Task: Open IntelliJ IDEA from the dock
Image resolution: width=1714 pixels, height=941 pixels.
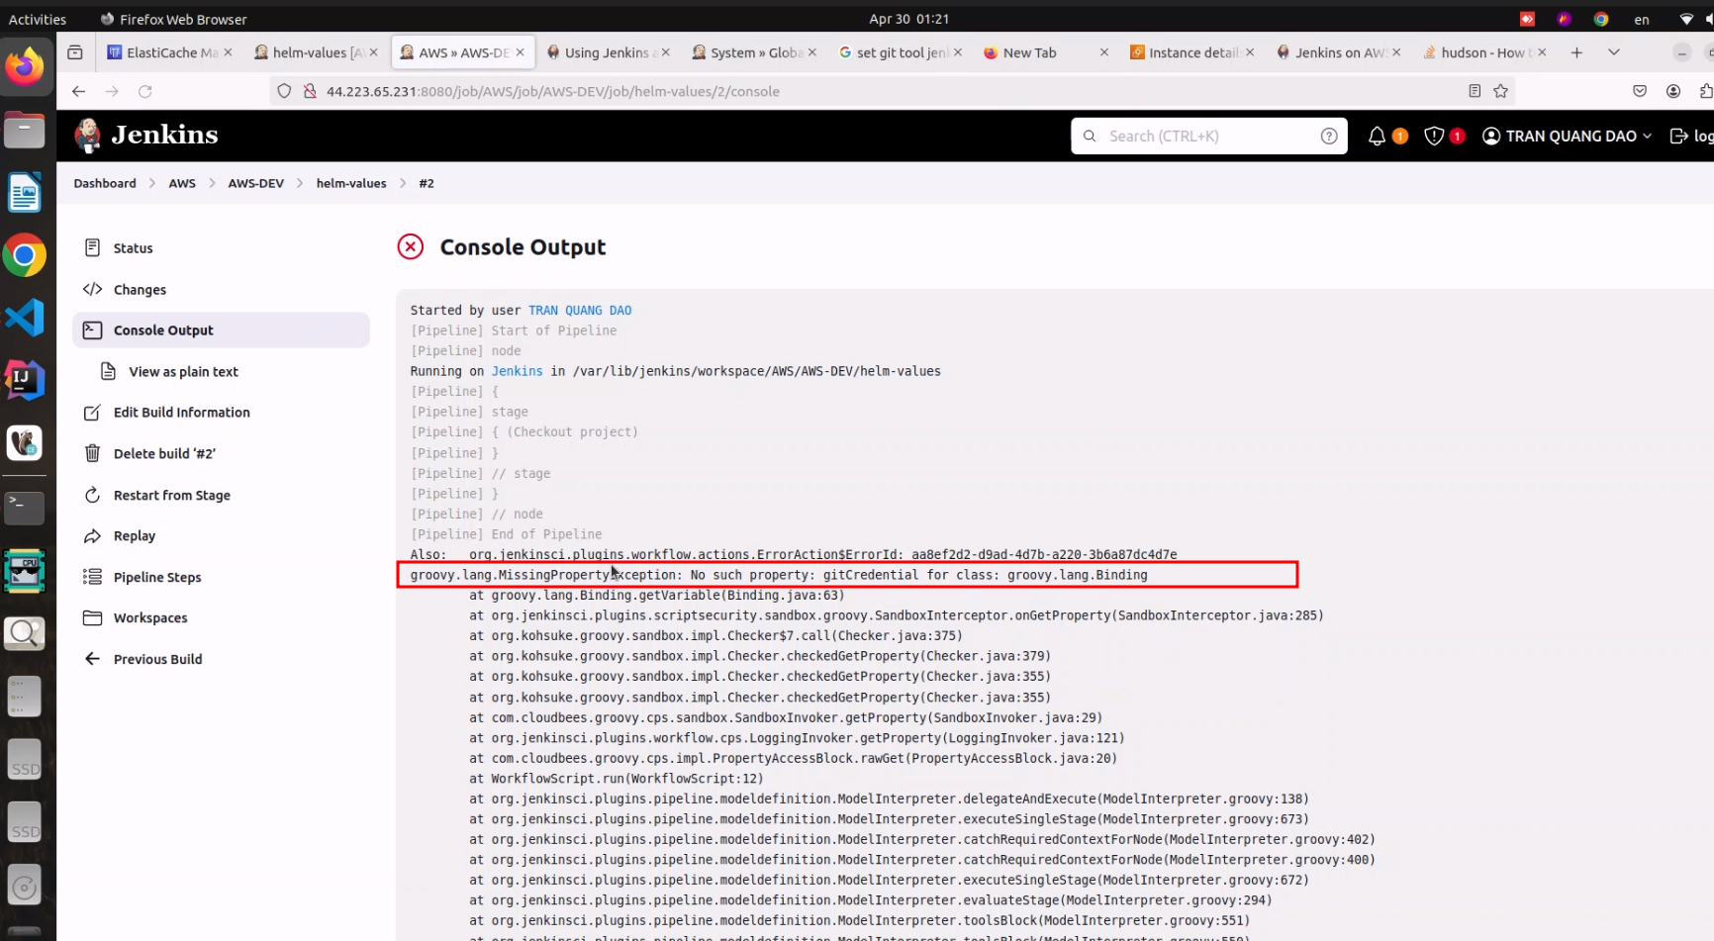Action: pos(25,380)
